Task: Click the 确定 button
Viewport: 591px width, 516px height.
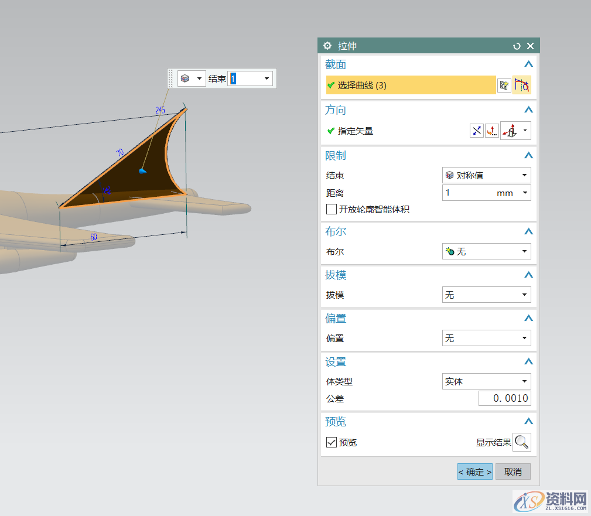Action: coord(474,471)
